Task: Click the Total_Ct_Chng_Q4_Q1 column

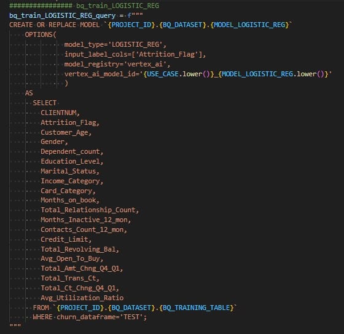Action: pyautogui.click(x=78, y=288)
